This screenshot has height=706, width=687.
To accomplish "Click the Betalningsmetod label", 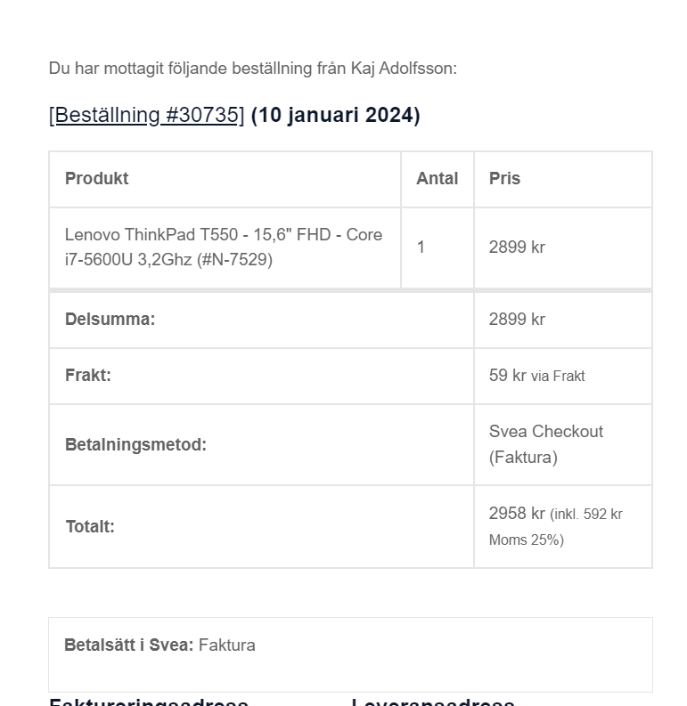I will point(135,445).
